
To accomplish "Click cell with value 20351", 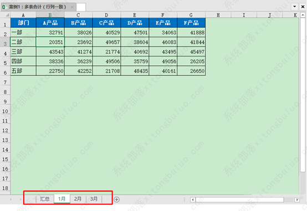I will [x=50, y=42].
